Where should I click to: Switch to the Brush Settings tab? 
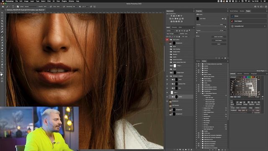point(234,11)
